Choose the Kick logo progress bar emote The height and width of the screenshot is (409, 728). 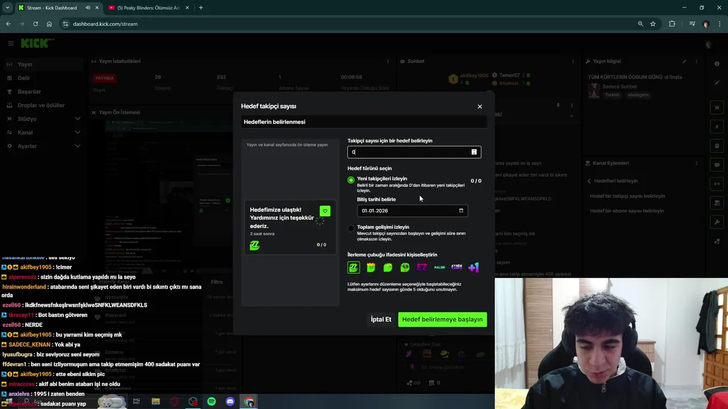point(354,267)
